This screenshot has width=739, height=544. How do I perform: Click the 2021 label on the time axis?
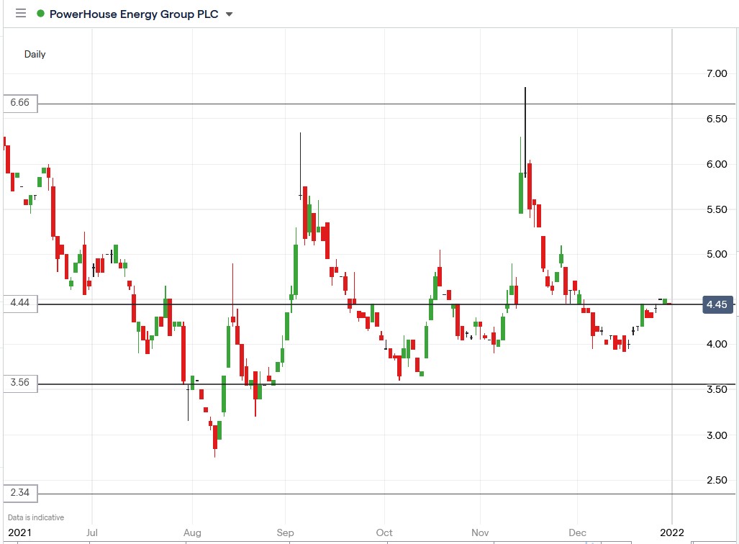tap(20, 532)
